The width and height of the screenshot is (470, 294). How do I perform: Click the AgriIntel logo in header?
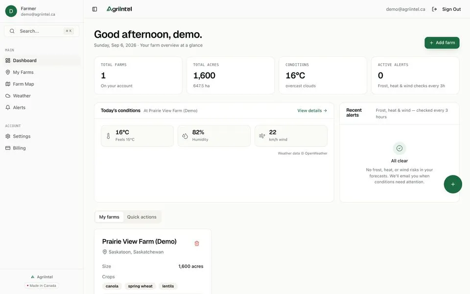pyautogui.click(x=119, y=9)
